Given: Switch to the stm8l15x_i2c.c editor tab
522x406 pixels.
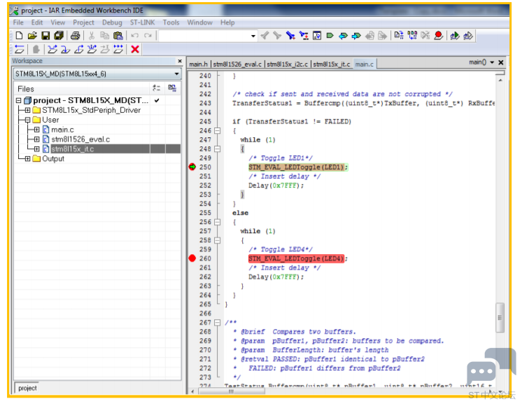Looking at the screenshot, I should [x=288, y=64].
